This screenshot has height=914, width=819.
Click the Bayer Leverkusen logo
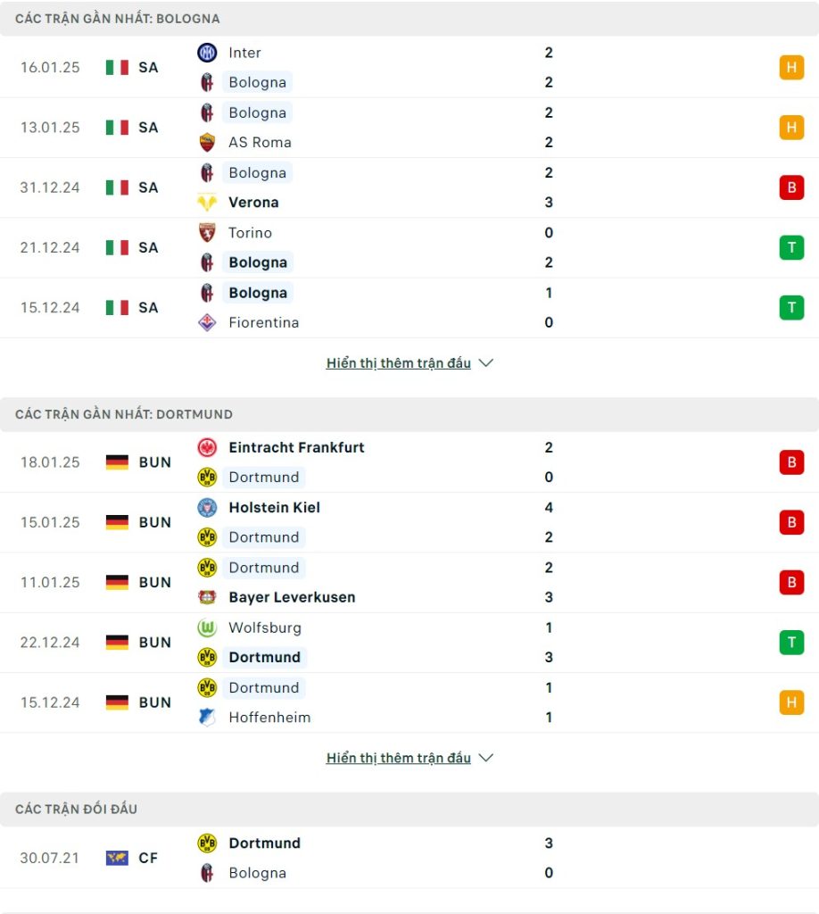pos(207,597)
